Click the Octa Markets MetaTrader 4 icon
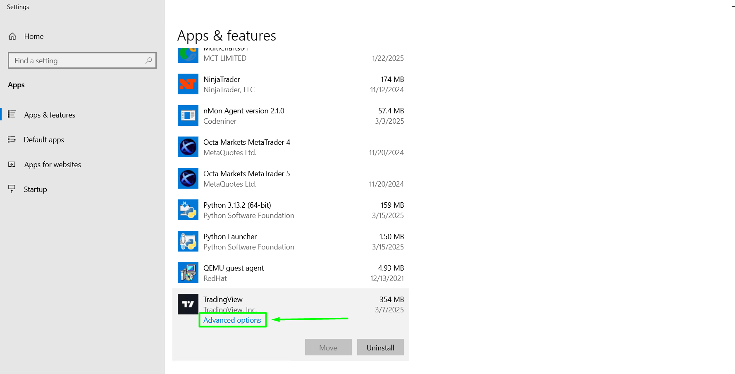 pos(188,147)
